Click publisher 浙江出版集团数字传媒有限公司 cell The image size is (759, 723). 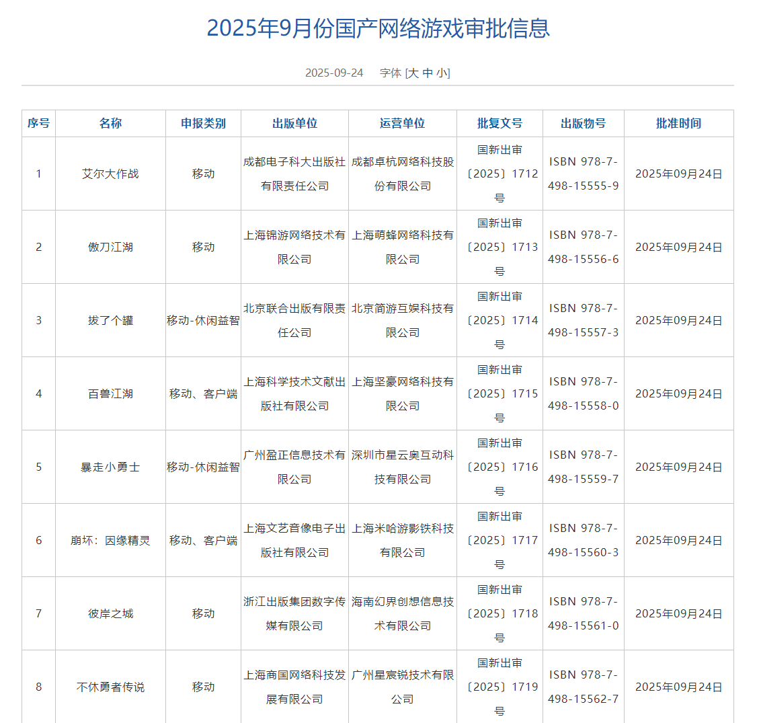point(294,613)
